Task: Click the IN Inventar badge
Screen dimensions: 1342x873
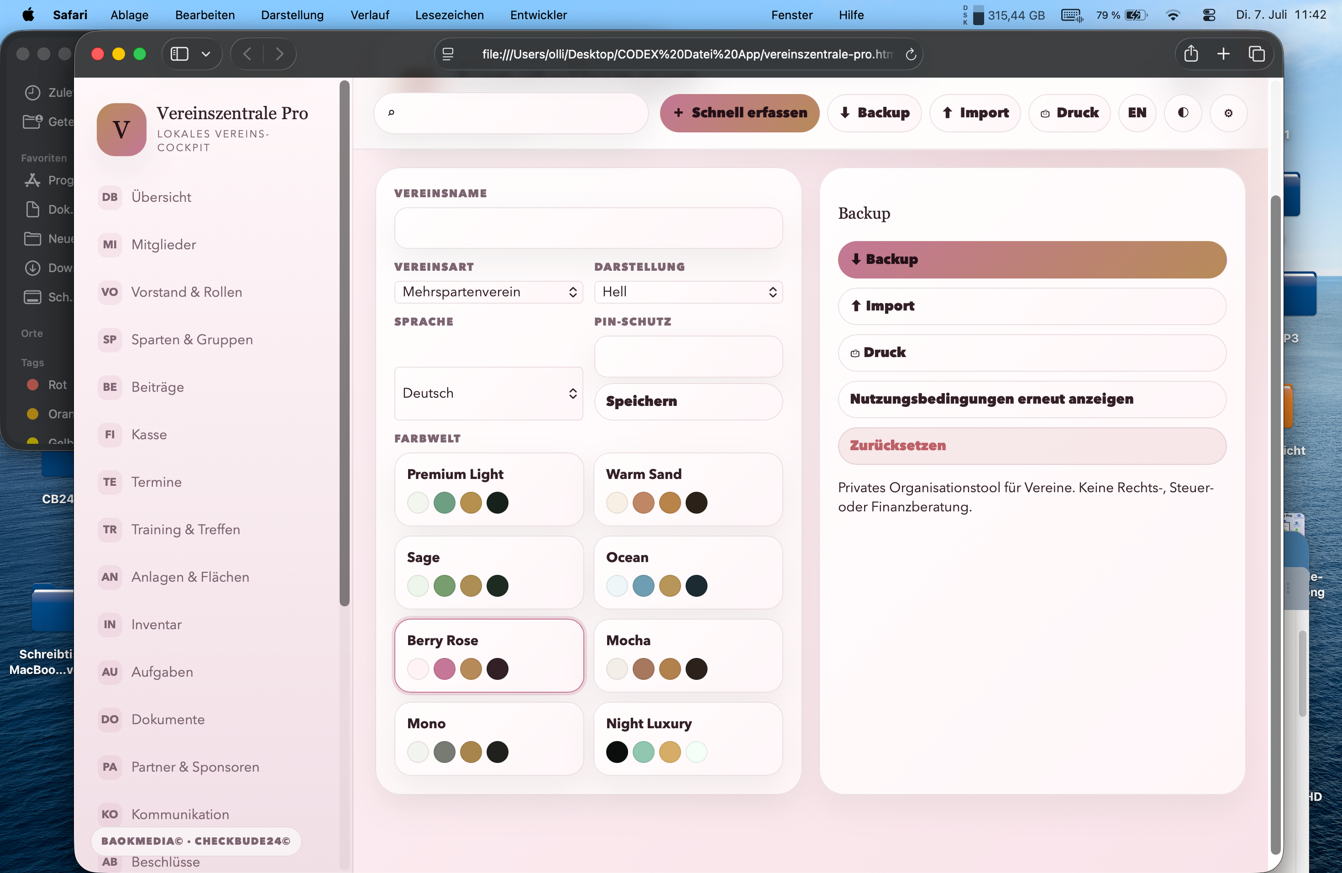Action: [x=110, y=624]
